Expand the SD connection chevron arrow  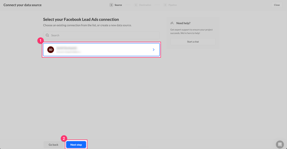154,50
